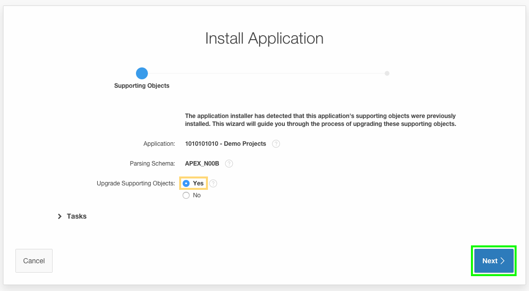
Task: Click the Cancel button
Action: [34, 260]
